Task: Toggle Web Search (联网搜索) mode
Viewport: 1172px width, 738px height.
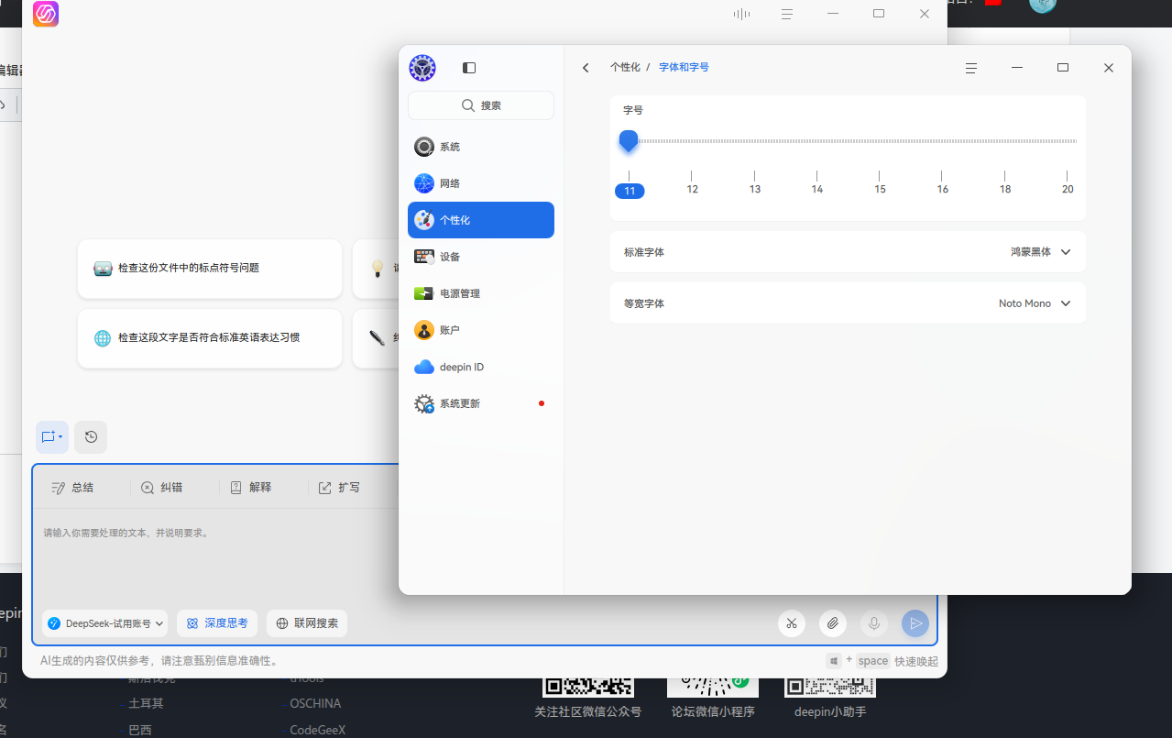Action: [x=307, y=623]
